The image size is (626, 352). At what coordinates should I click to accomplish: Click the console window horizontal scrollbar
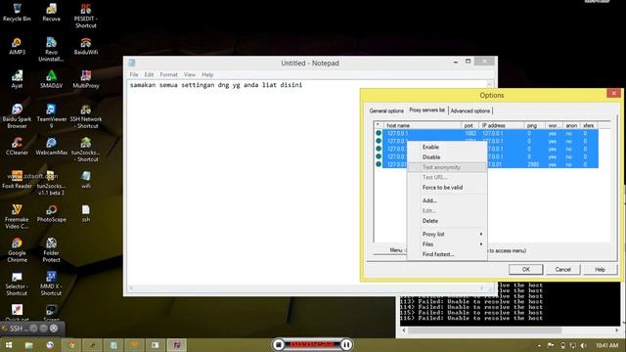(511, 330)
